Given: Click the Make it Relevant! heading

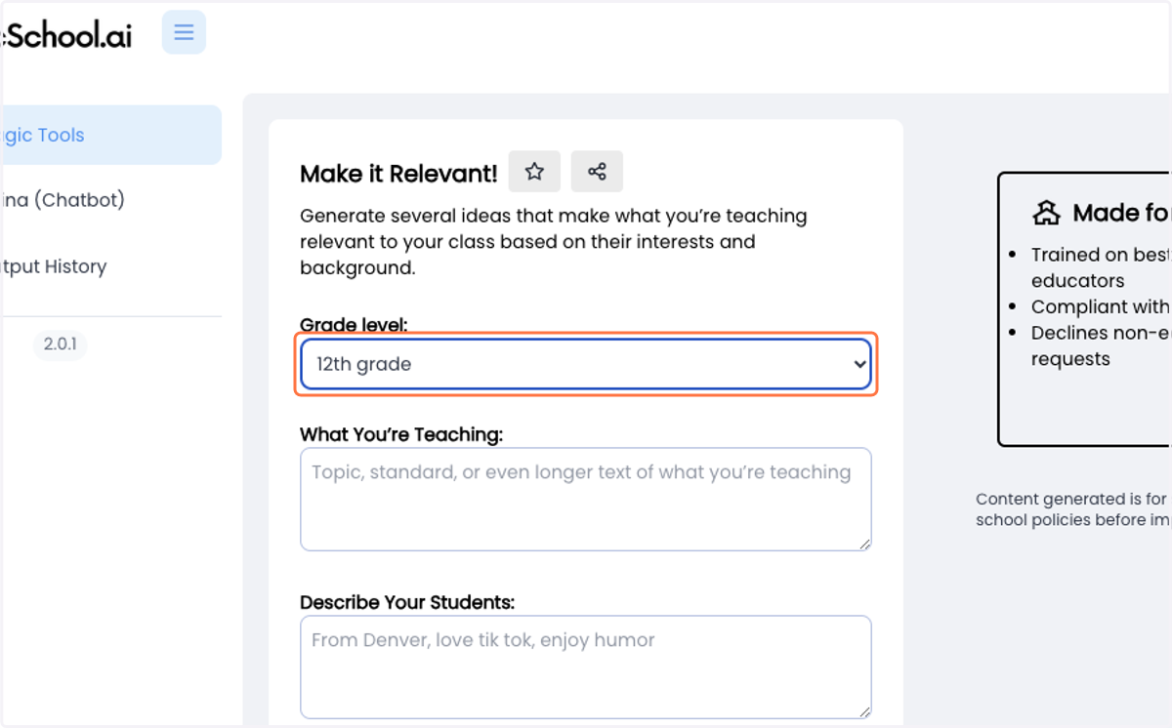Looking at the screenshot, I should tap(398, 174).
